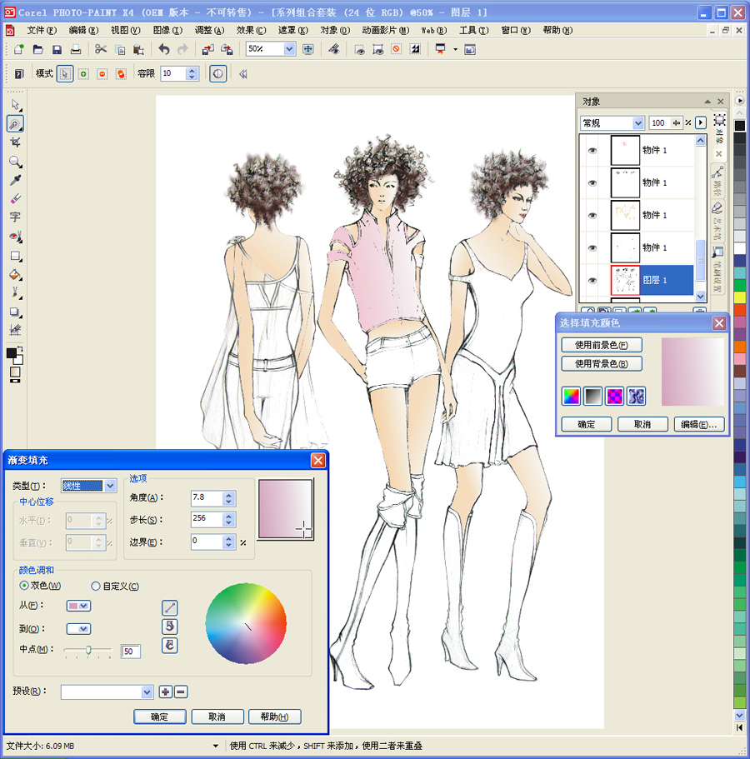This screenshot has width=750, height=759.
Task: Open the 到(O) end color dropdown
Action: (78, 629)
